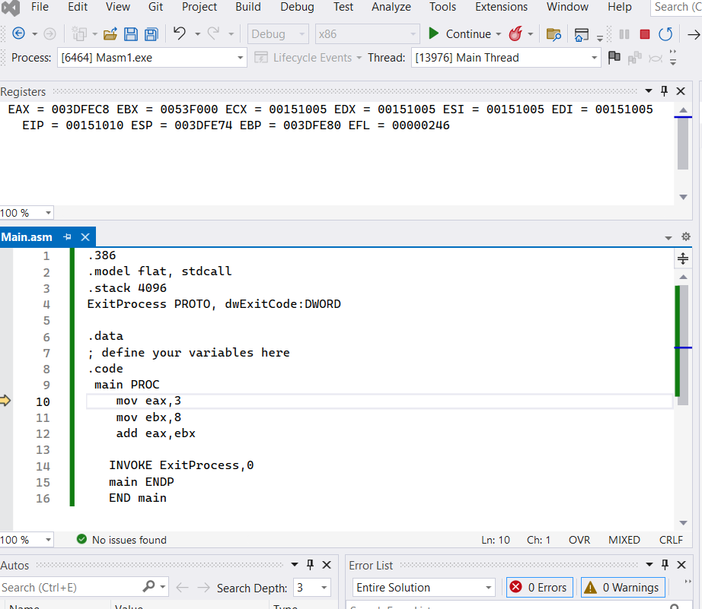Screen dimensions: 702x609
Task: Open the Edit menu
Action: click(78, 7)
